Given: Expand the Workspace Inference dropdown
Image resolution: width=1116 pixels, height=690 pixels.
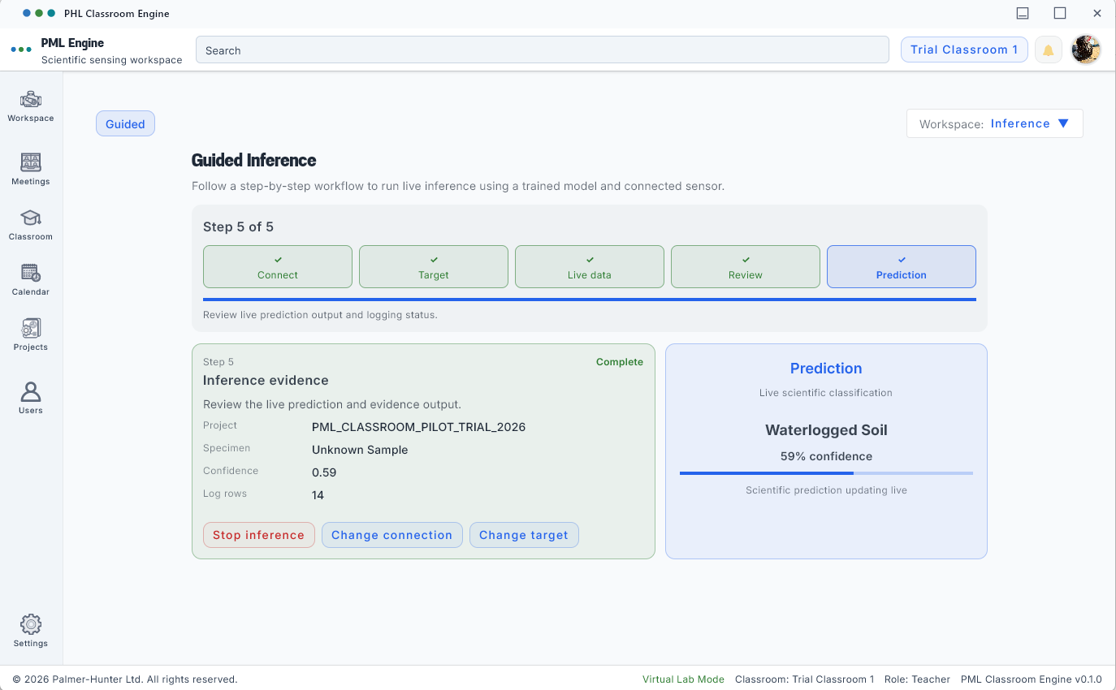Looking at the screenshot, I should [995, 123].
